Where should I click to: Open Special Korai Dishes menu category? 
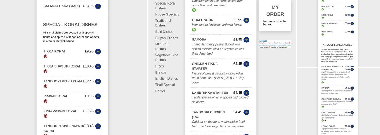pos(165,6)
